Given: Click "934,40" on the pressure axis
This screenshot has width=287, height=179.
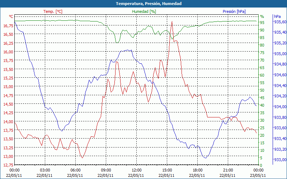Looking at the screenshot, I should point(280,86).
